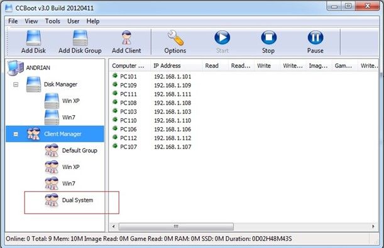Click the green status icon of PC111

(115, 93)
